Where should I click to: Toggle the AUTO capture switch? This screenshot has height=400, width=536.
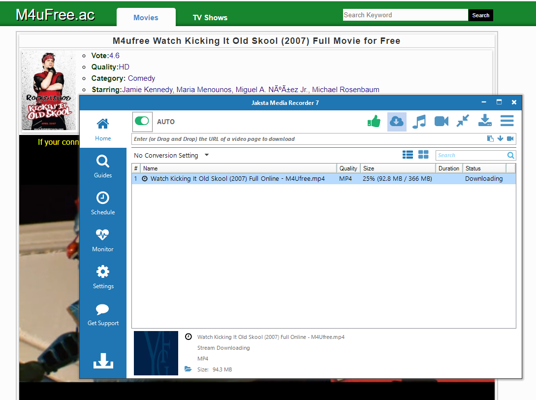click(x=142, y=121)
